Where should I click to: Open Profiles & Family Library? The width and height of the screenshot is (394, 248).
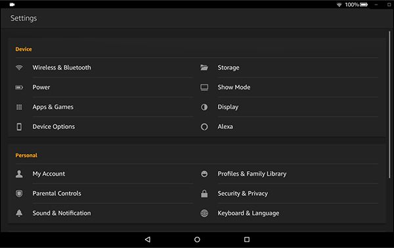pyautogui.click(x=289, y=174)
